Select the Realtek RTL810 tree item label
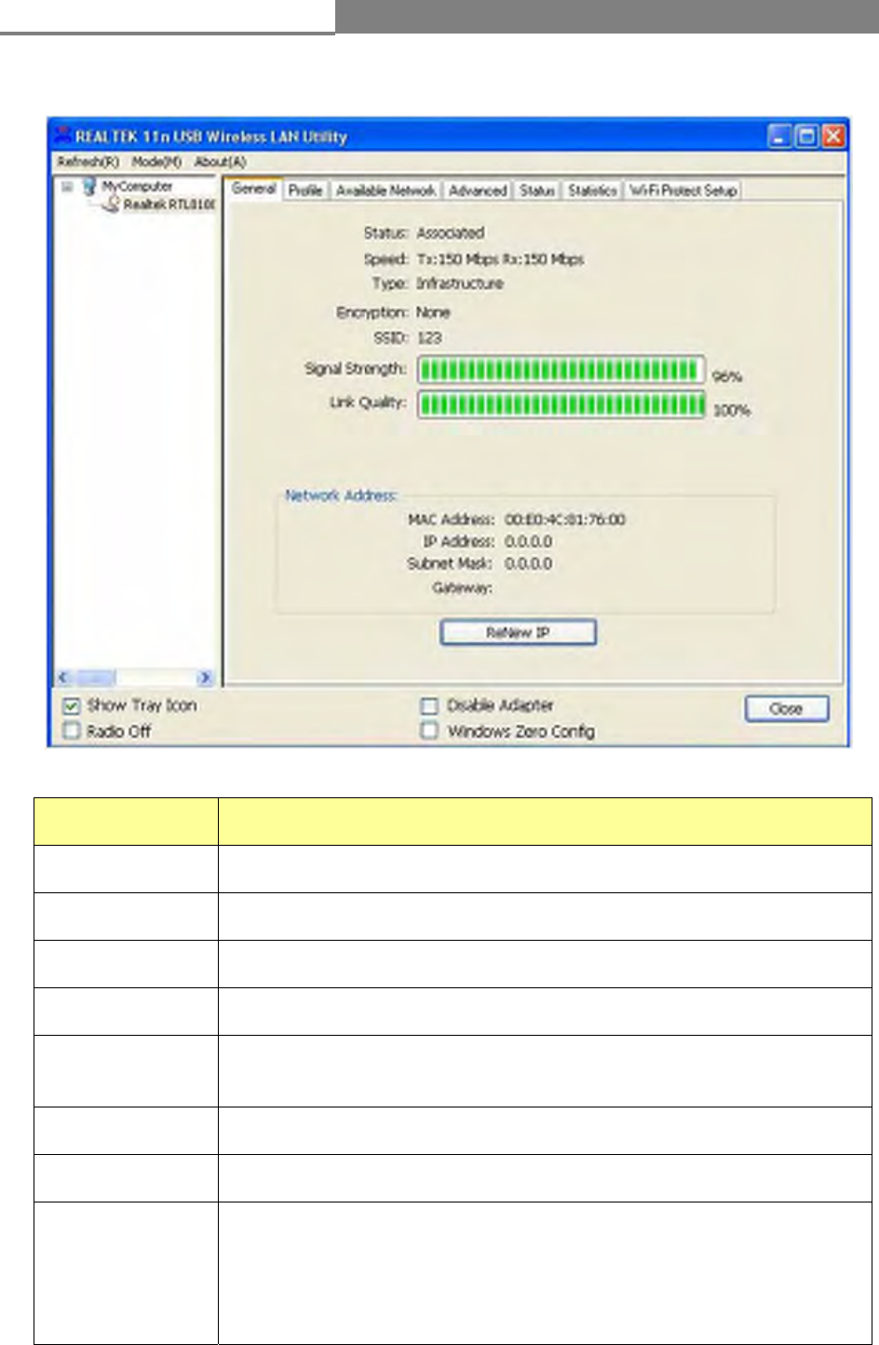 [169, 204]
